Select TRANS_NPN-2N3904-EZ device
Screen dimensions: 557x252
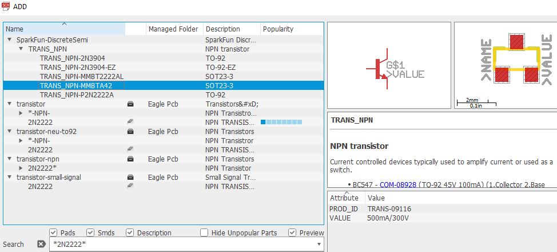tap(78, 67)
